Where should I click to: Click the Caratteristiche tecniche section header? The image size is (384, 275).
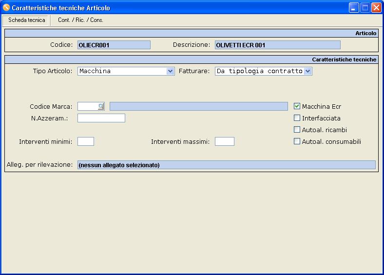192,59
